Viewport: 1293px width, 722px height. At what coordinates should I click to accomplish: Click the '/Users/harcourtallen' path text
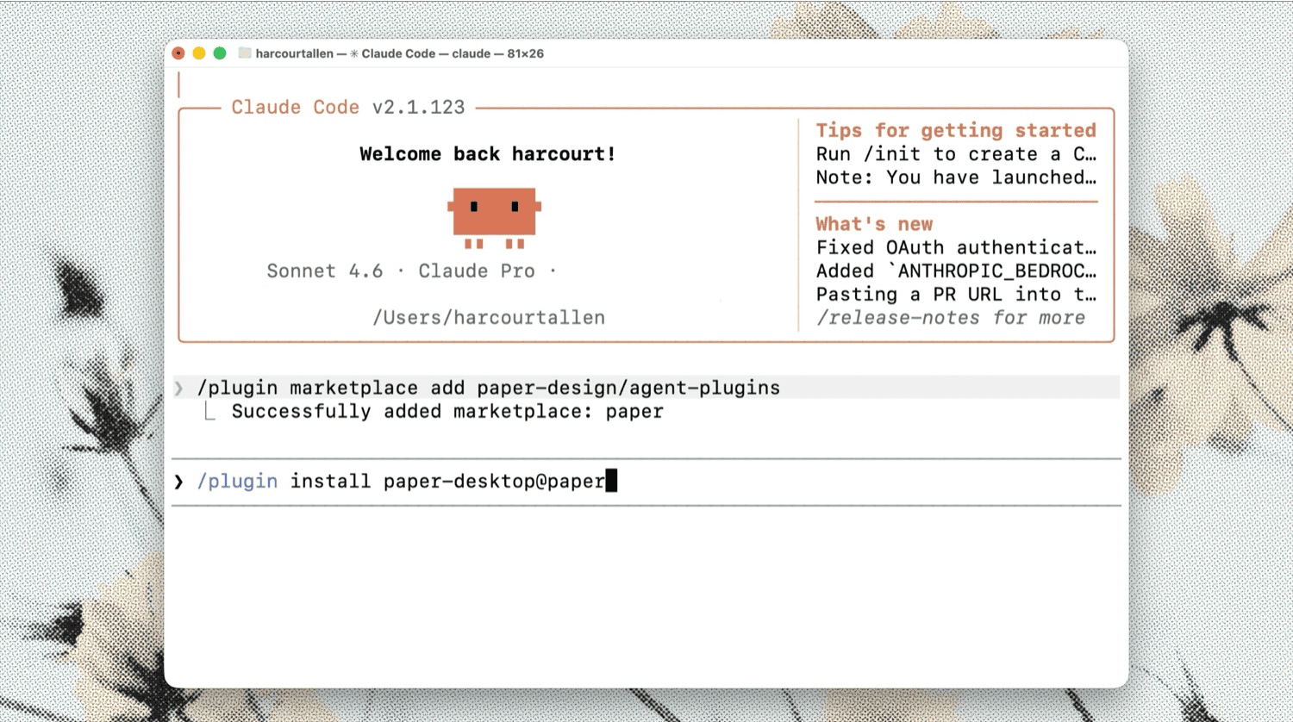tap(489, 318)
